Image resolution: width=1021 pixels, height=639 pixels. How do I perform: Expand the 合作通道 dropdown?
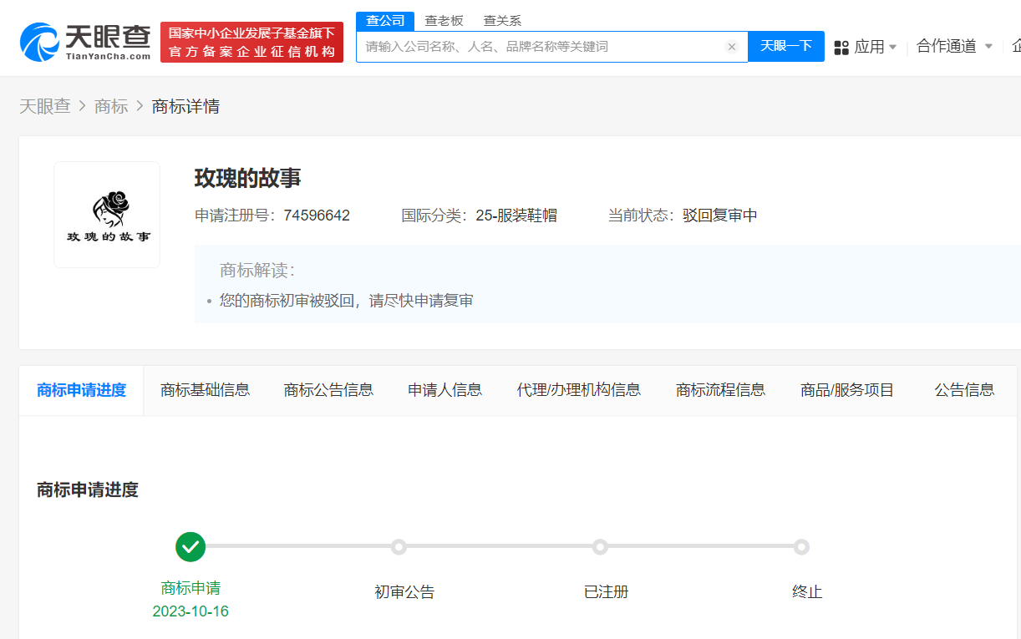953,46
